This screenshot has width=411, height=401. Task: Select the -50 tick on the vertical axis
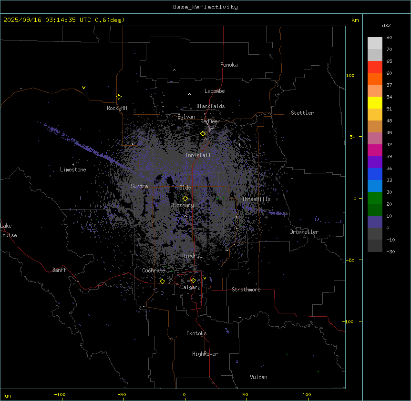pos(350,260)
